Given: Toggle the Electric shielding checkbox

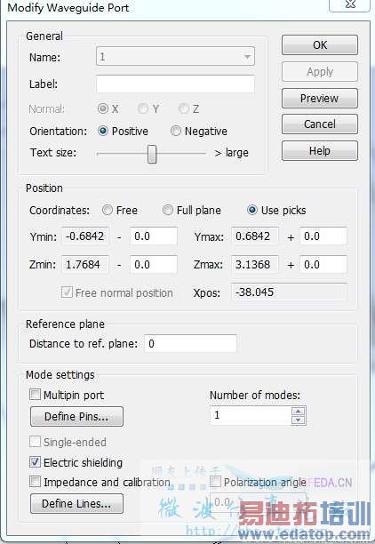Looking at the screenshot, I should (35, 462).
